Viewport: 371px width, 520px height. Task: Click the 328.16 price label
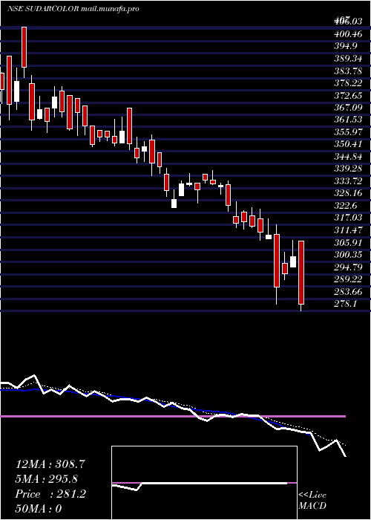tap(349, 193)
